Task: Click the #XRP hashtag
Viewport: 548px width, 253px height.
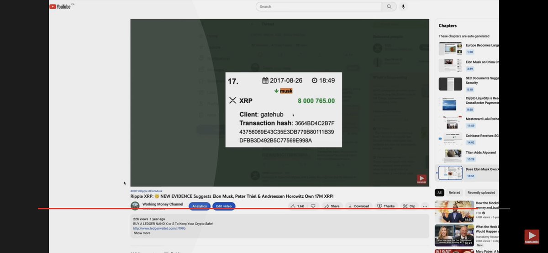Action: [x=134, y=191]
